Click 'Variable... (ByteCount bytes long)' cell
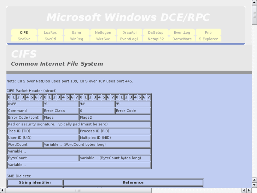The image size is (257, 193). (115, 158)
